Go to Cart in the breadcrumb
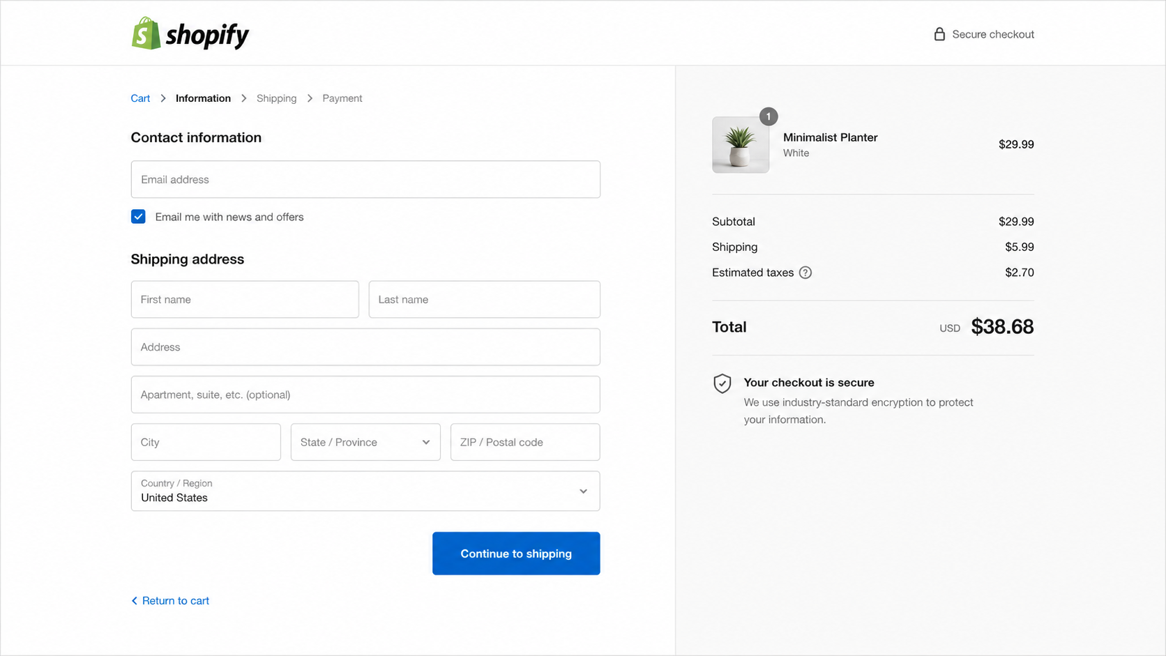1166x656 pixels. tap(140, 98)
